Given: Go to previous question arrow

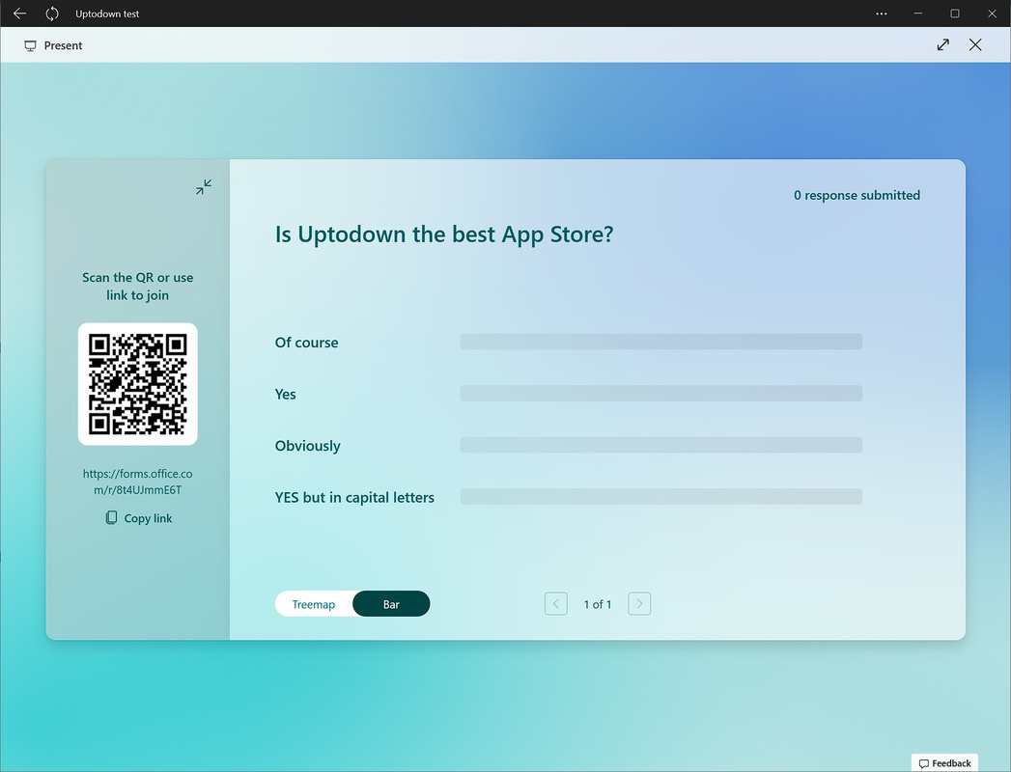Looking at the screenshot, I should click(x=556, y=604).
